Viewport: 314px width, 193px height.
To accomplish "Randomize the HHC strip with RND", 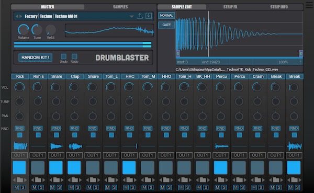I will pyautogui.click(x=129, y=128).
